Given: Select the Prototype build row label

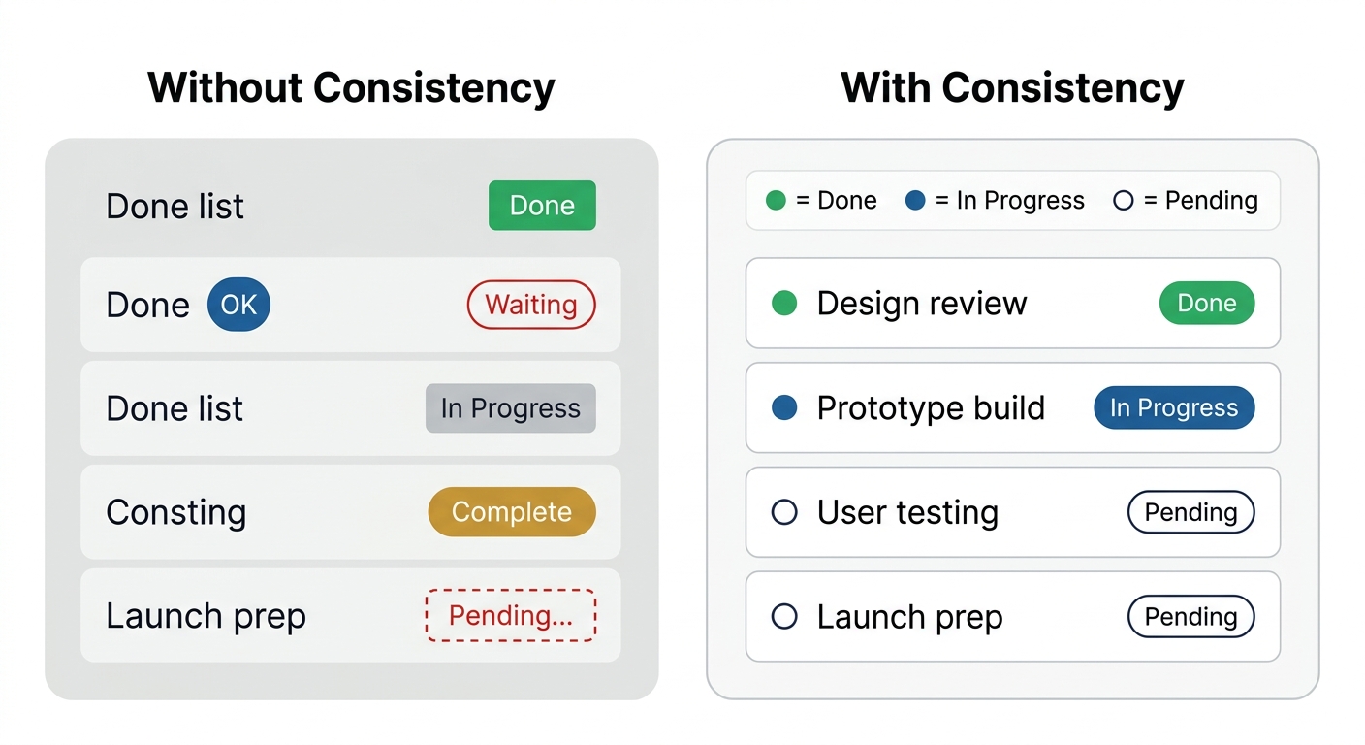Looking at the screenshot, I should pyautogui.click(x=931, y=407).
